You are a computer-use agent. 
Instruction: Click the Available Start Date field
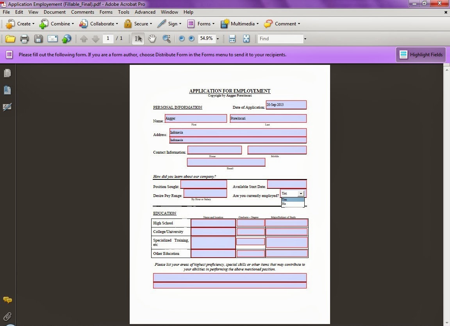tap(287, 184)
